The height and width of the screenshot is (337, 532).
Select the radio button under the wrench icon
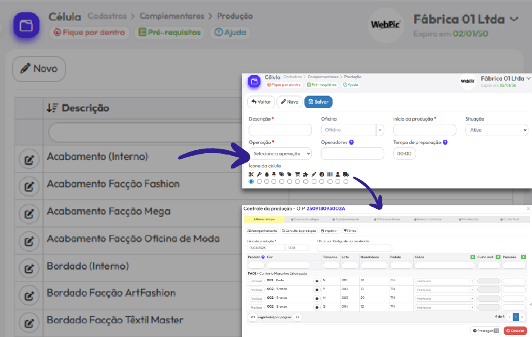[259, 182]
